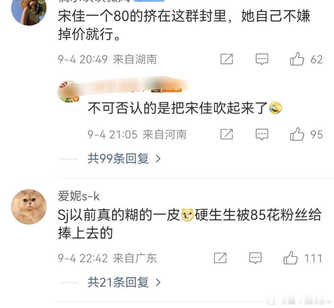Tap comment text Sj以前真的糊的一皮

coord(119,215)
